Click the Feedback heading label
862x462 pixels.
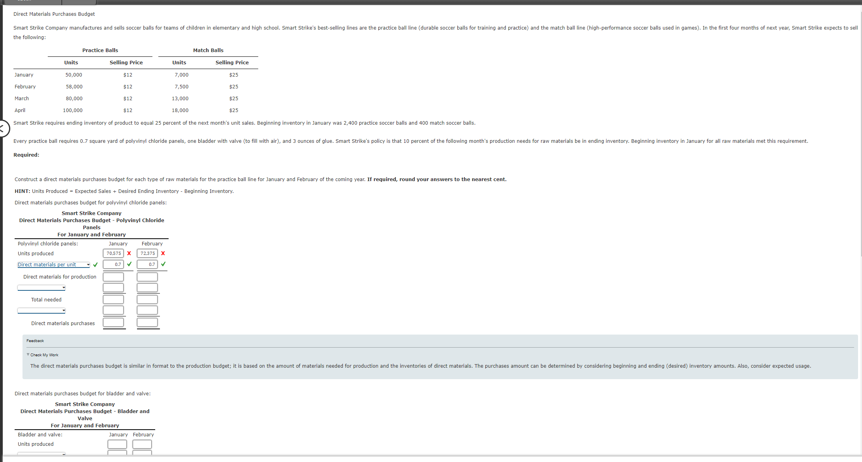(x=35, y=340)
